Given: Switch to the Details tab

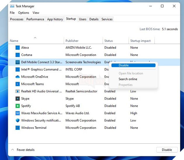Looking at the screenshot, I should [94, 19].
